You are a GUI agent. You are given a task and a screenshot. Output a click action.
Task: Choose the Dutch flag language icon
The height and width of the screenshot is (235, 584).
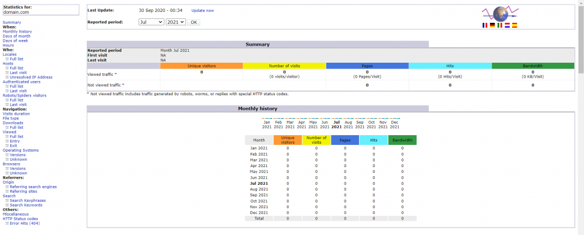(507, 26)
